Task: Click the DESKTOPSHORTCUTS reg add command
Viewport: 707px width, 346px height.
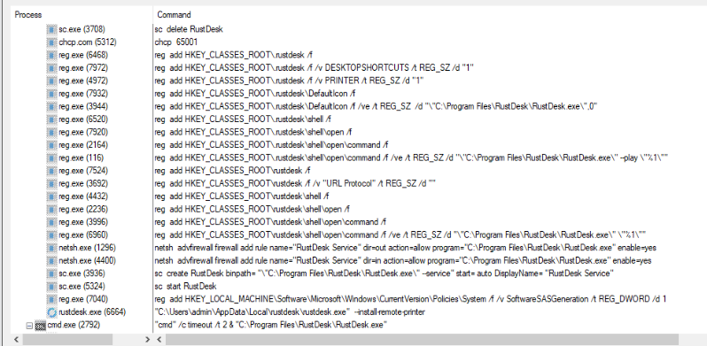Action: [x=314, y=68]
